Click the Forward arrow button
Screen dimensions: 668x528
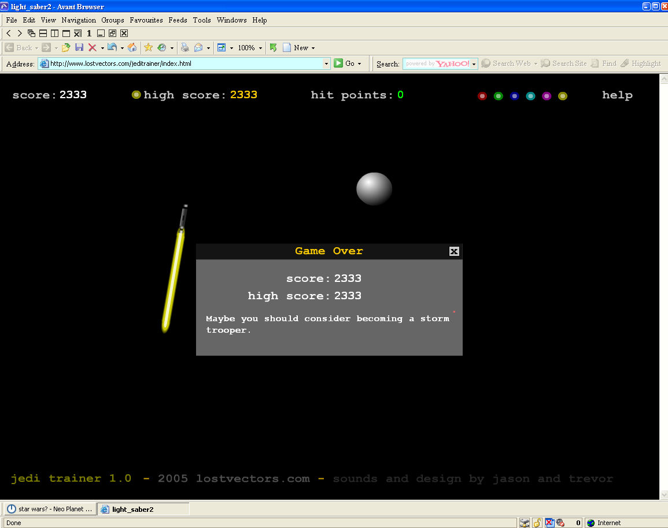[46, 47]
